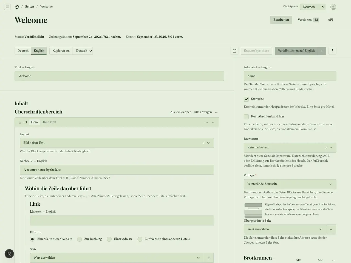The width and height of the screenshot is (351, 263).
Task: Open Übergeordnete Seite Wert auswählen dropdown
Action: click(x=285, y=229)
